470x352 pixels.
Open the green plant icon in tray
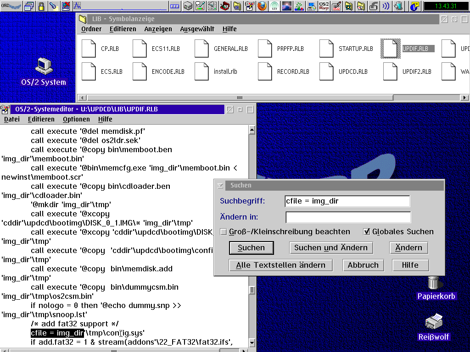click(x=299, y=6)
